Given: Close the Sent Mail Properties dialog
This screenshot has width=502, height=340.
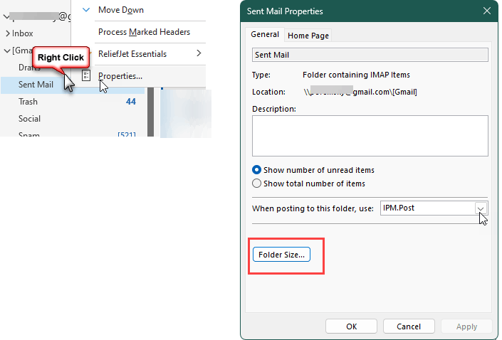Looking at the screenshot, I should tap(486, 11).
